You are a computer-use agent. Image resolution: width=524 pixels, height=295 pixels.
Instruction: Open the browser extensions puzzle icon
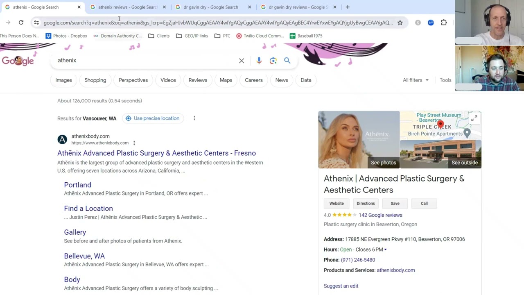pos(444,23)
